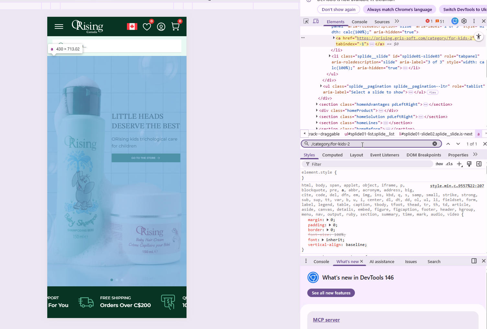Add a new style rule
Screen dimensions: 487x329
coord(459,164)
